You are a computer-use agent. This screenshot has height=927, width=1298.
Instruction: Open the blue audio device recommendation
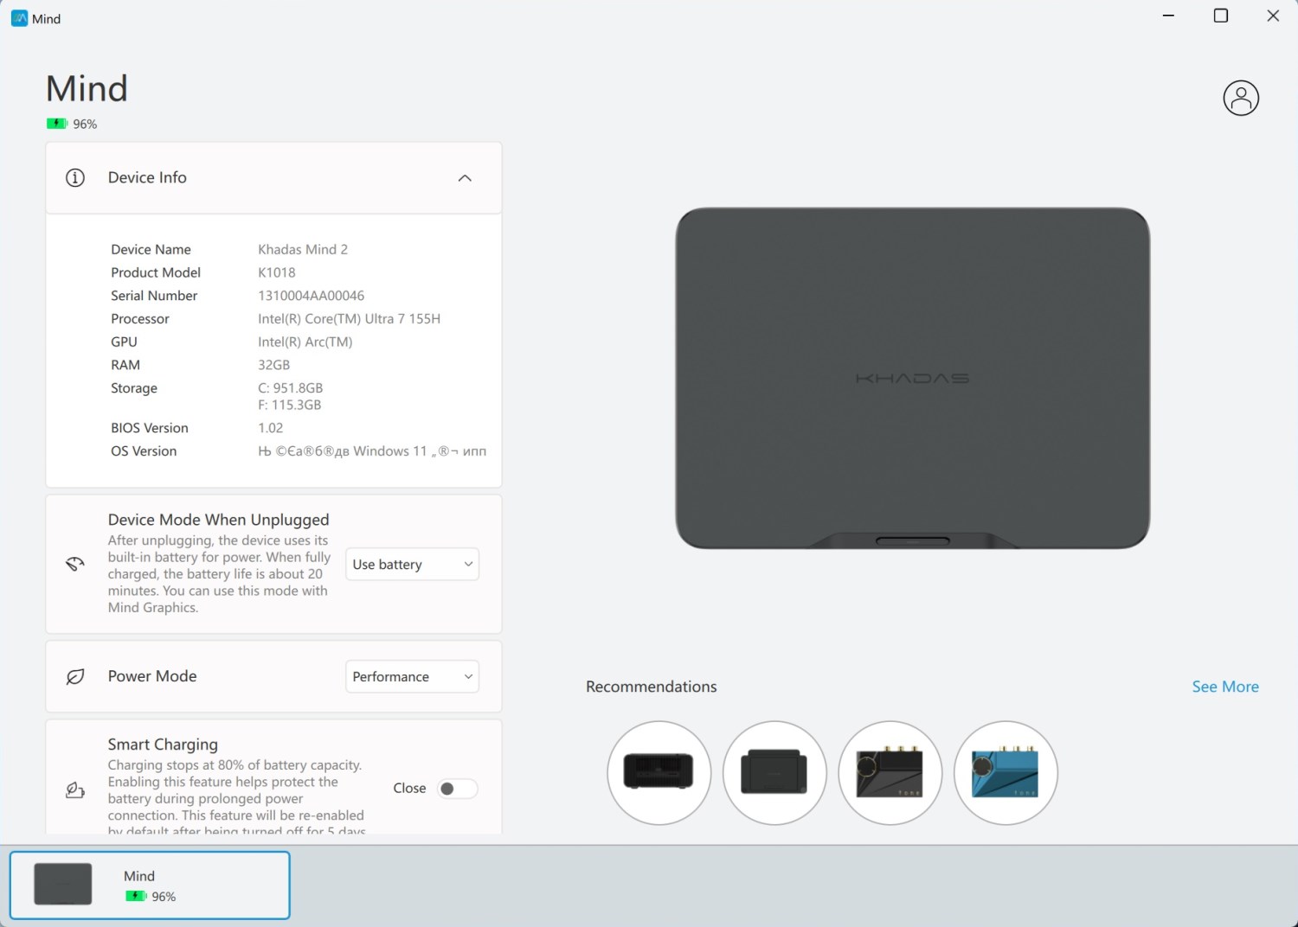click(1006, 772)
